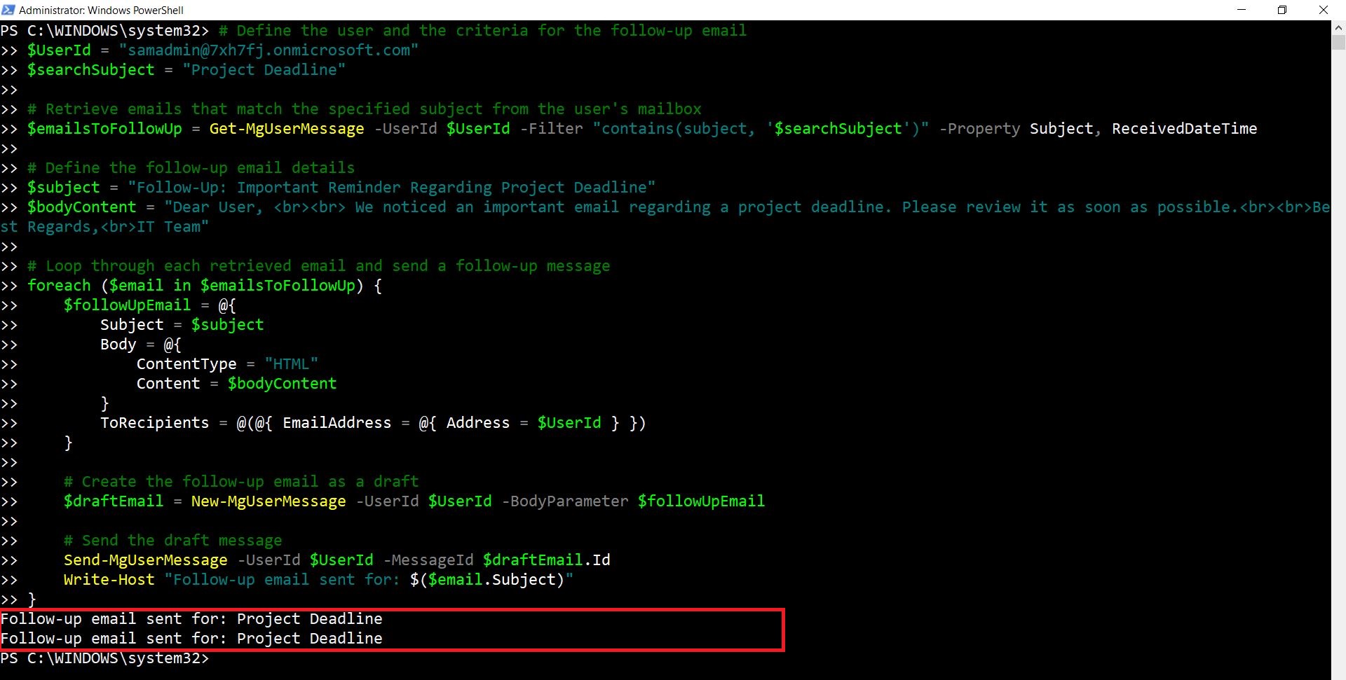The width and height of the screenshot is (1346, 680).
Task: Click the New-MgUserMessage cmdlet text
Action: 268,501
